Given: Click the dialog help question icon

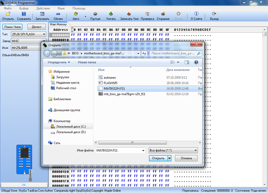Looking at the screenshot, I should tap(196, 62).
